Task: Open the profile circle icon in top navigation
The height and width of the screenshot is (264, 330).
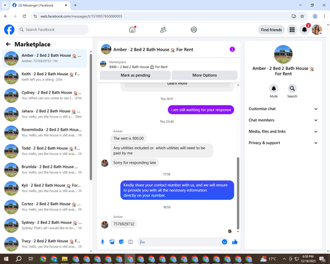Action: tap(193, 30)
